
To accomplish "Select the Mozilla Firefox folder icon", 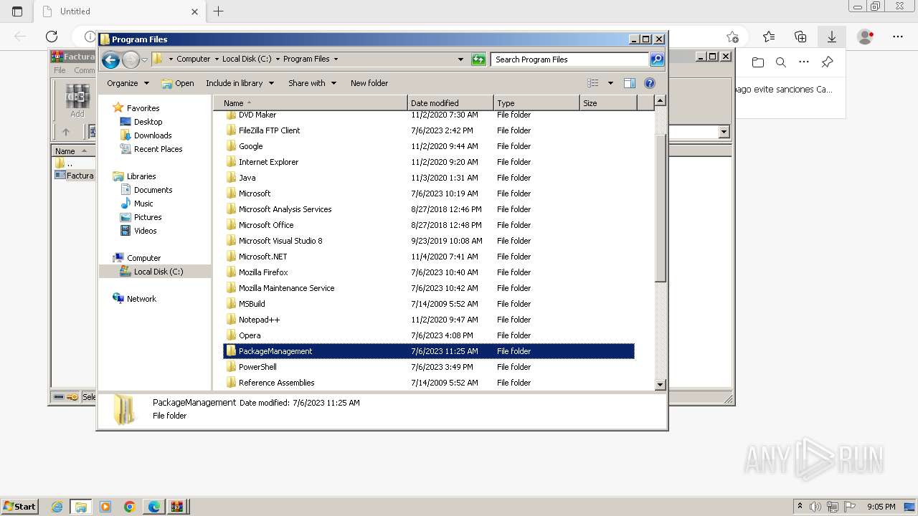I will pos(231,272).
